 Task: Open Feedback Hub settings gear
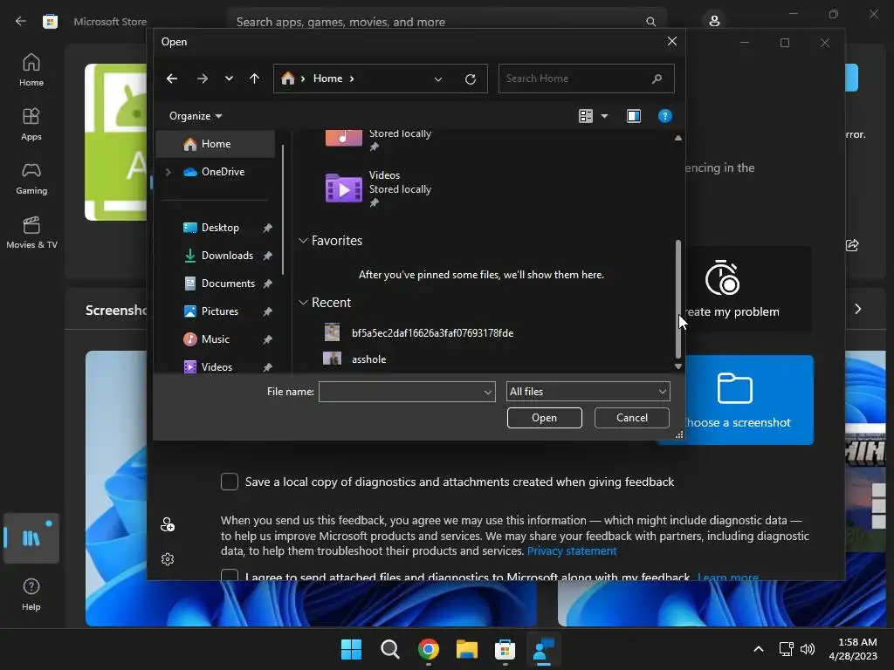[168, 559]
